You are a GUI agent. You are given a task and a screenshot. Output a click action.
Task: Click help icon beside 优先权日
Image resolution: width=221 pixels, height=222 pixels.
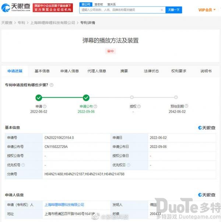pyautogui.click(x=129, y=165)
